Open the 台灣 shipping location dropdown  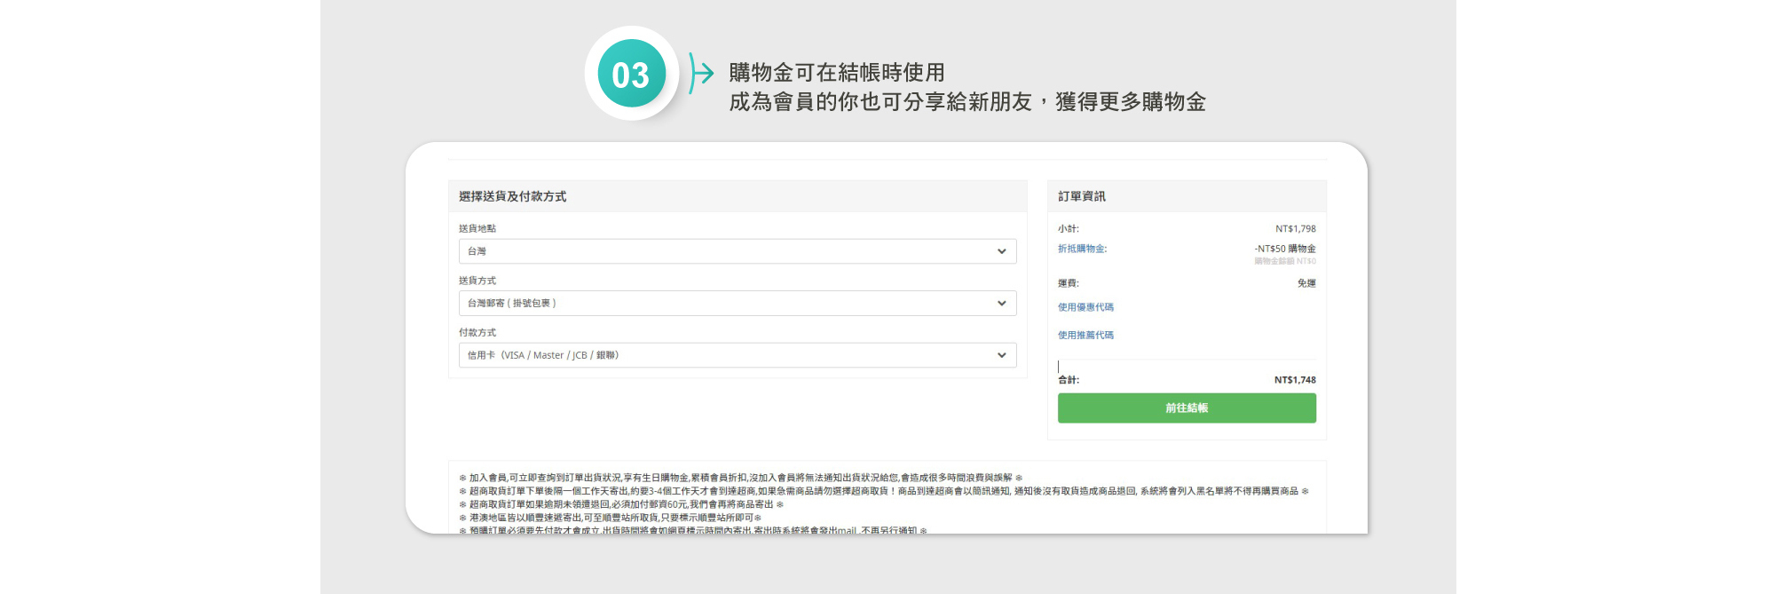pos(737,251)
